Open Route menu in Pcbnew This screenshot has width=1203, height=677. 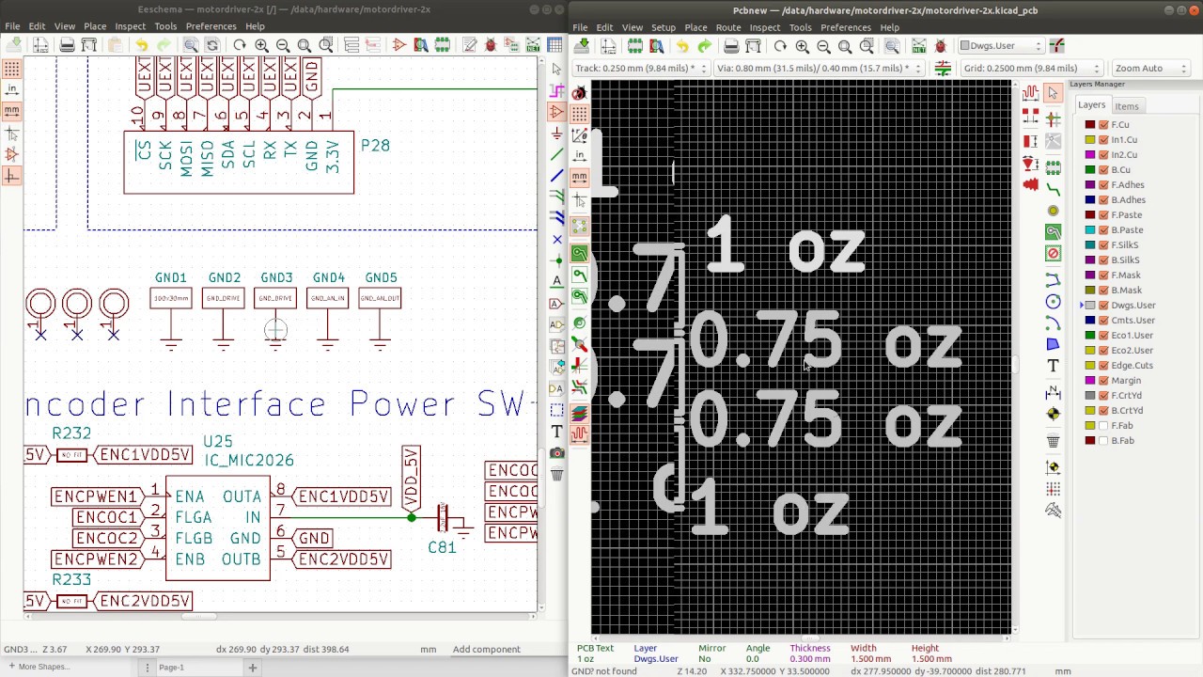click(x=728, y=27)
